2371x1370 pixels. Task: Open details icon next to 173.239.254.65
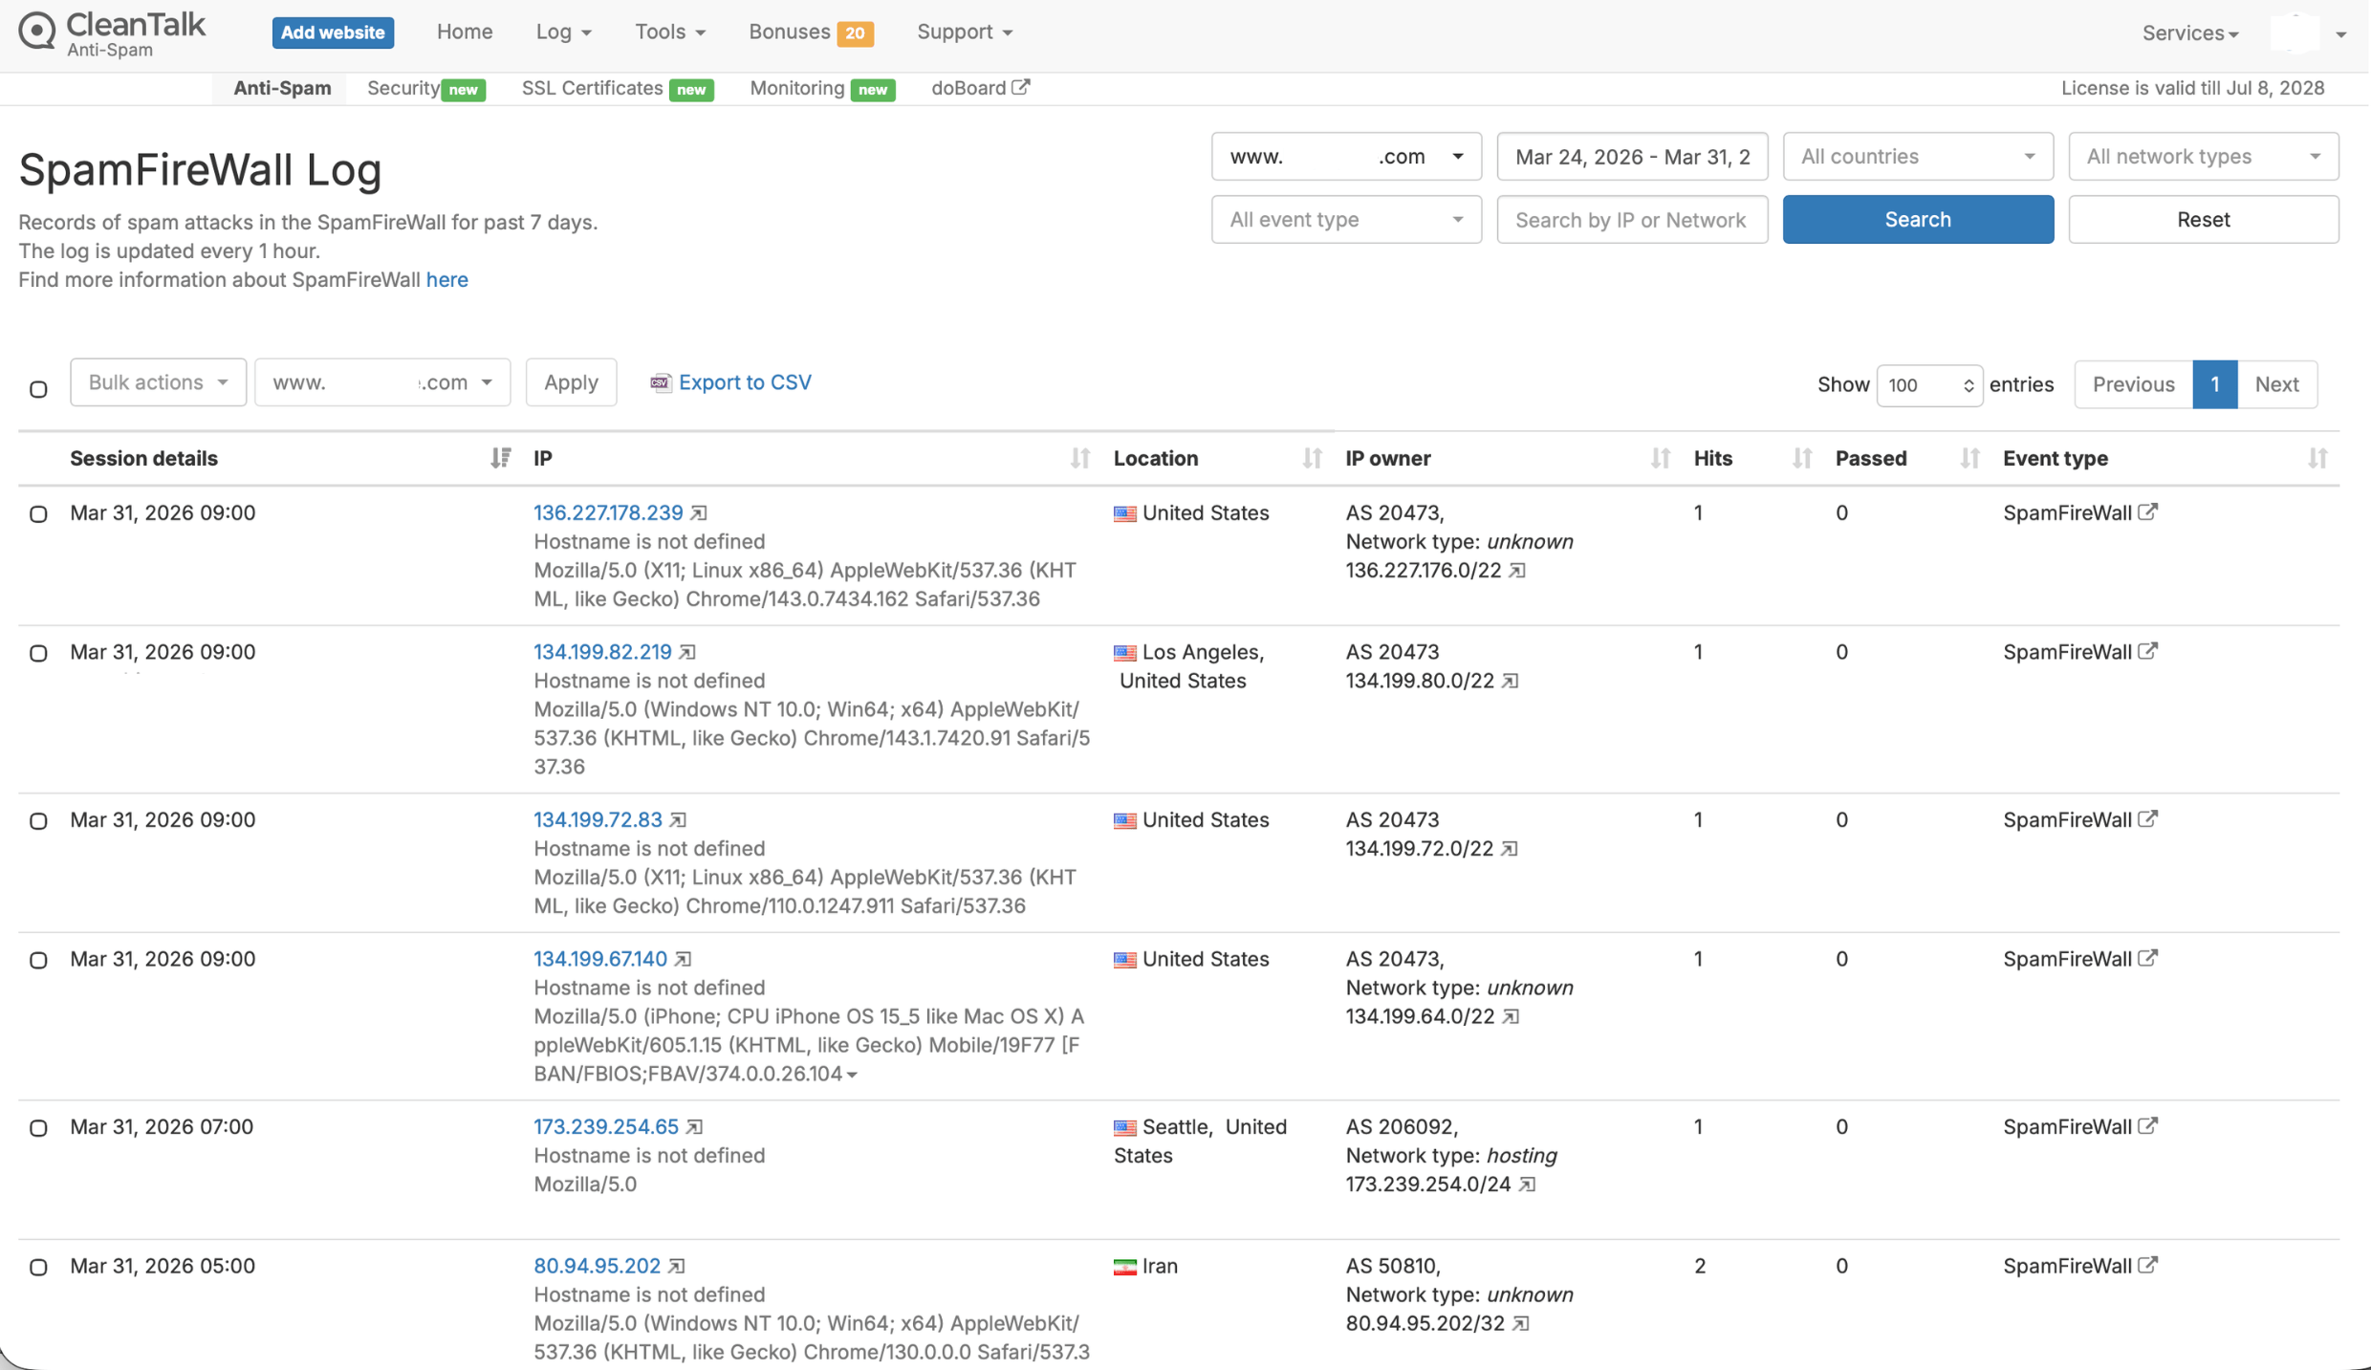pos(695,1127)
